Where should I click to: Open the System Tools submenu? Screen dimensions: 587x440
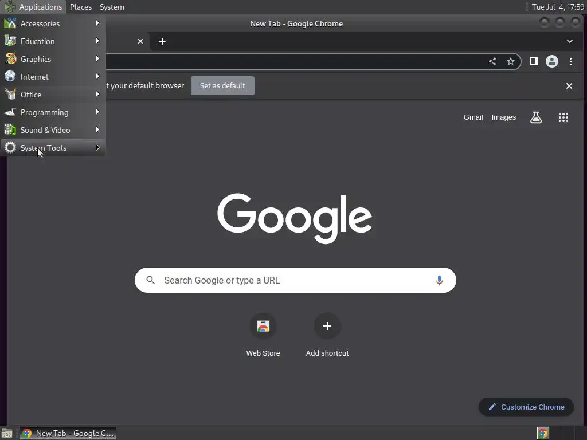coord(53,148)
